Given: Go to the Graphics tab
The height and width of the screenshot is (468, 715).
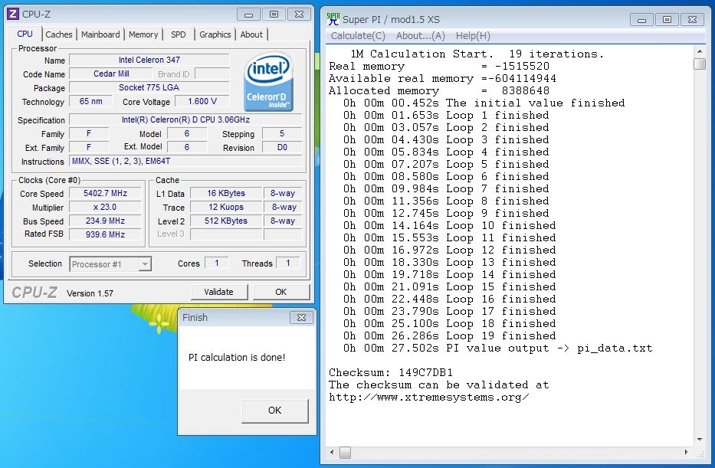Looking at the screenshot, I should 215,34.
